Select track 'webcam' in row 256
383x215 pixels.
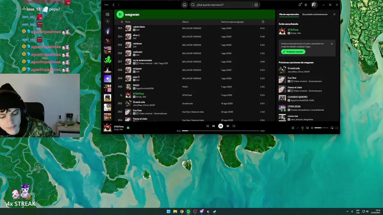tap(138, 52)
